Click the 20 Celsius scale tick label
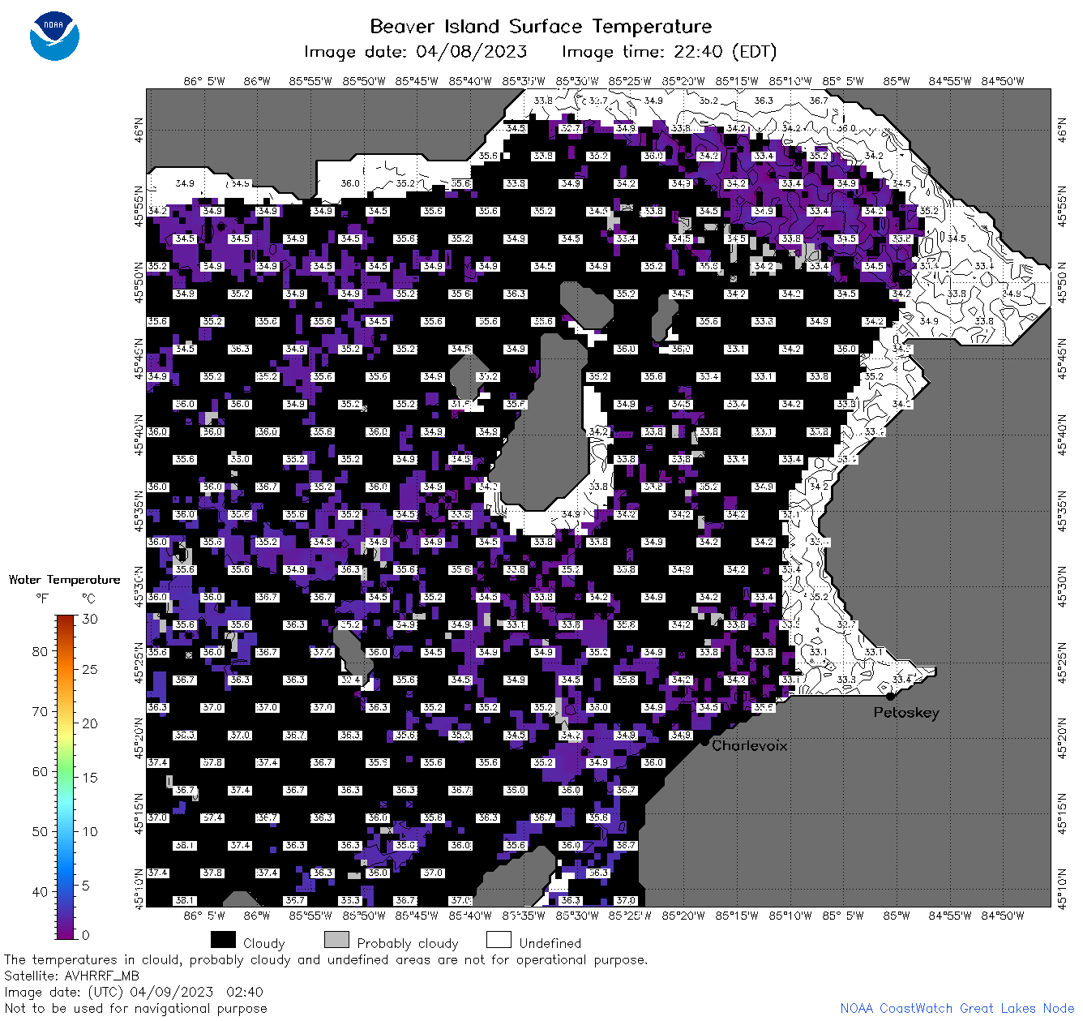Viewport: 1083px width, 1021px height. click(x=90, y=723)
